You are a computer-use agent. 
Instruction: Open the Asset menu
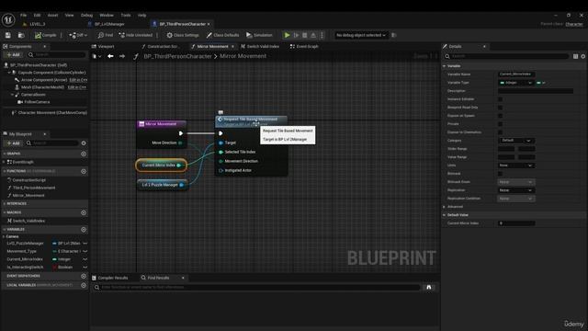[53, 15]
